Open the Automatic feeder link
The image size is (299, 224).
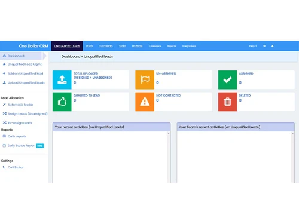[x=20, y=105]
